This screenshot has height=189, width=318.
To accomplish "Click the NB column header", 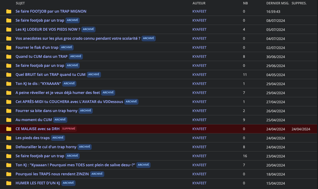I will (x=245, y=3).
